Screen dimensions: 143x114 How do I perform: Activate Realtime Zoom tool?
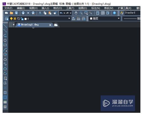pyautogui.click(x=81, y=13)
